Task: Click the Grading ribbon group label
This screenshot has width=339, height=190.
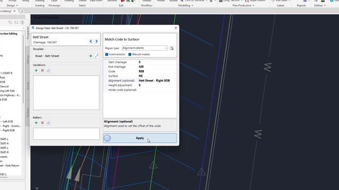Action: 40,5
